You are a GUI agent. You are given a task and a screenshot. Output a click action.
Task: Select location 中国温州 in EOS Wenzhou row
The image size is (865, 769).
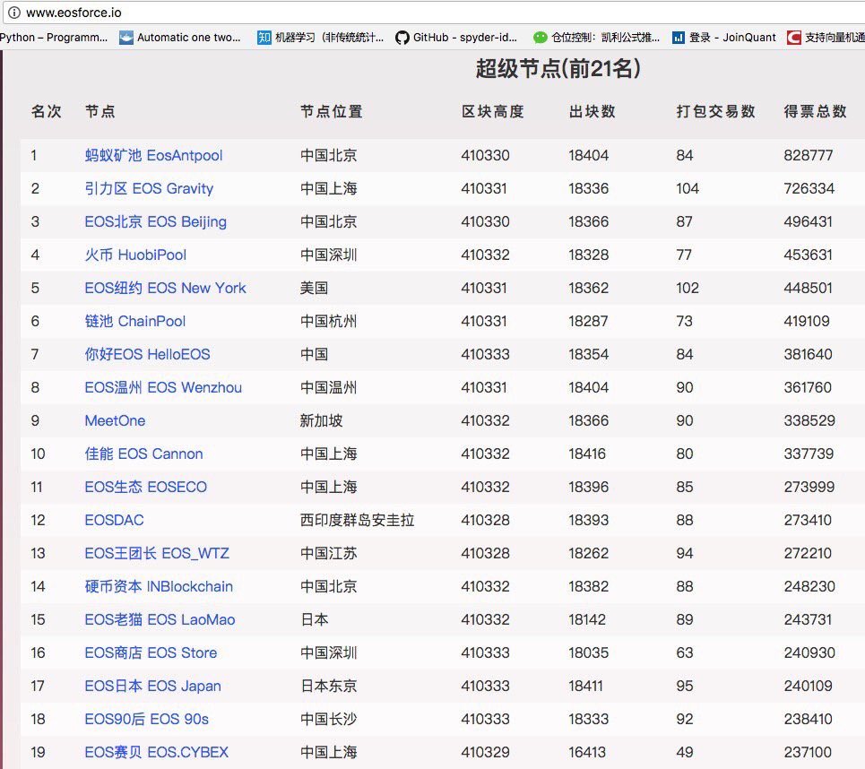(x=329, y=387)
